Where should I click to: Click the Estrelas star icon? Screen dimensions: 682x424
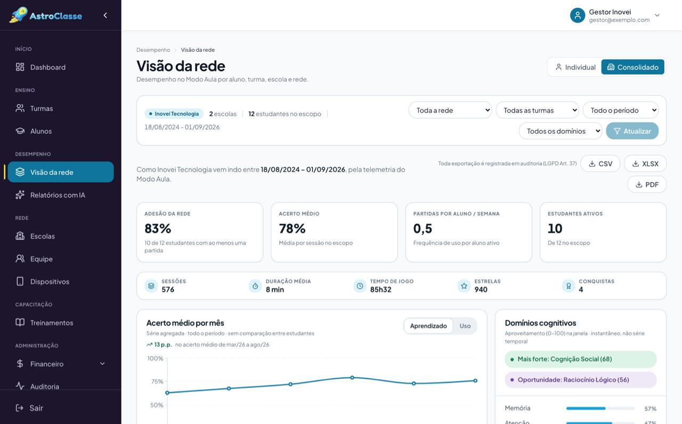coord(464,286)
